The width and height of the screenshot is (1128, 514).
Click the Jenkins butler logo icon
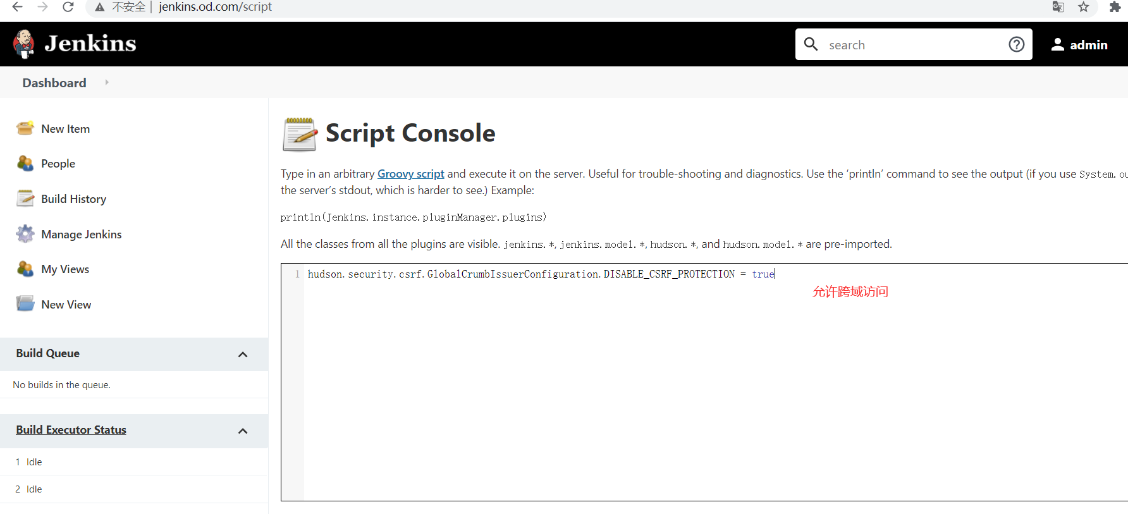(x=24, y=44)
